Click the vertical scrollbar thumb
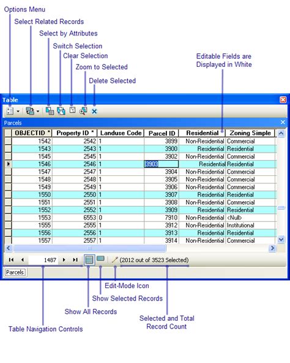The width and height of the screenshot is (290, 363). (281, 208)
